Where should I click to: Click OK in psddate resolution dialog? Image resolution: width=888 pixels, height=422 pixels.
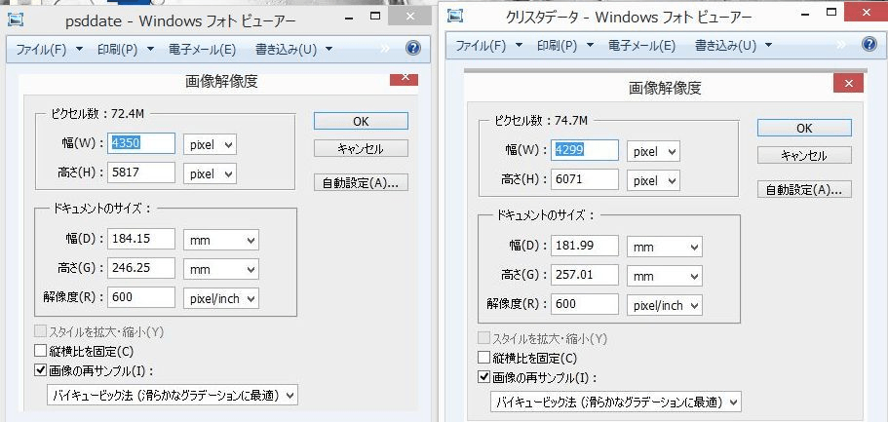pos(361,121)
